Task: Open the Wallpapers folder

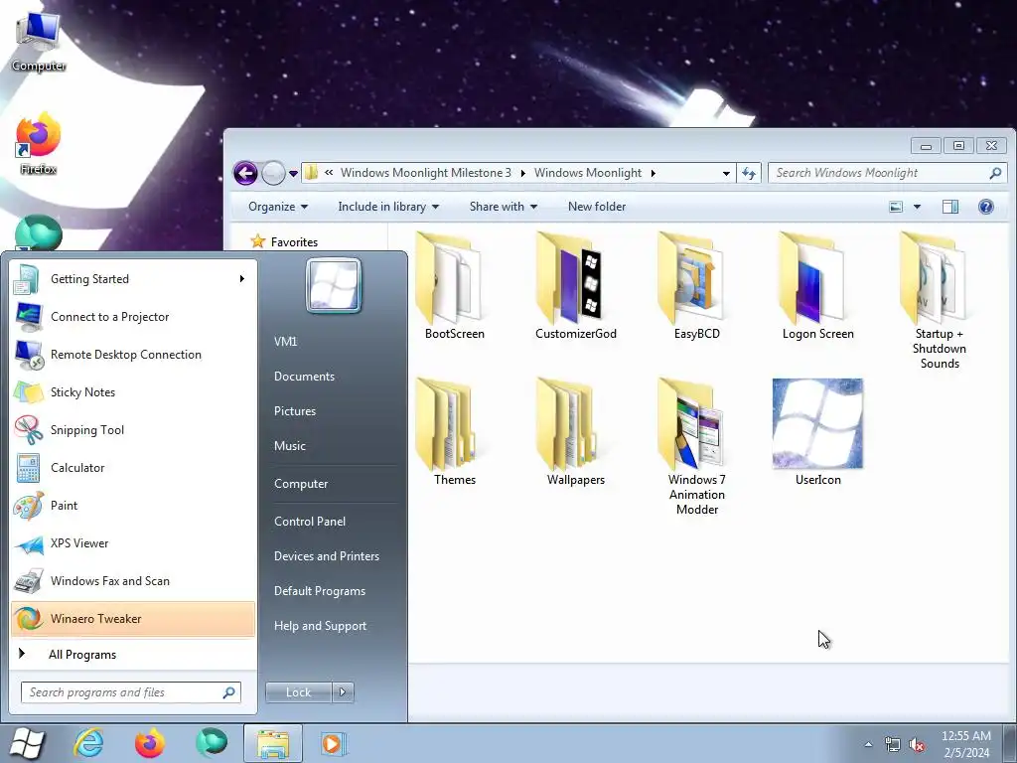Action: (x=575, y=432)
